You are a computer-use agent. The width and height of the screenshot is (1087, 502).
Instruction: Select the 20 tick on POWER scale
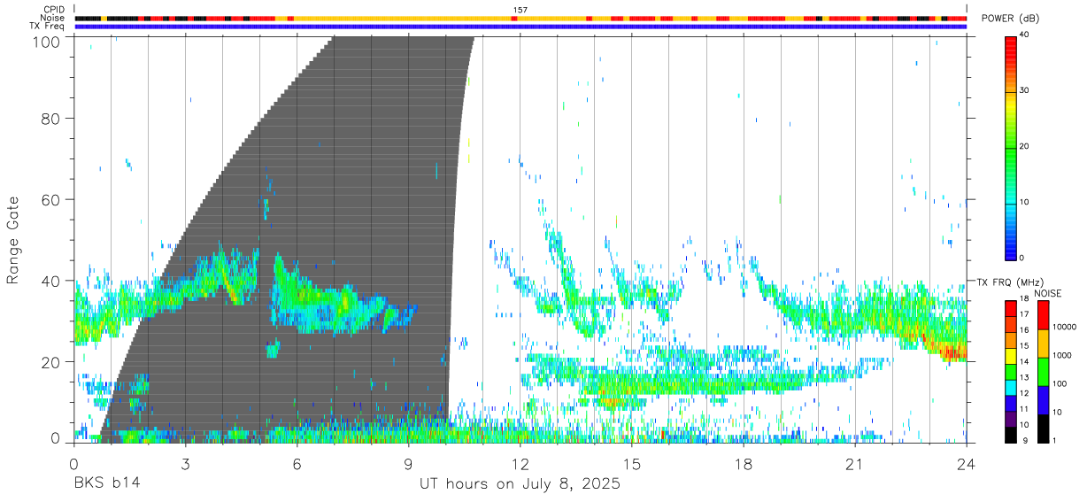[x=1026, y=146]
